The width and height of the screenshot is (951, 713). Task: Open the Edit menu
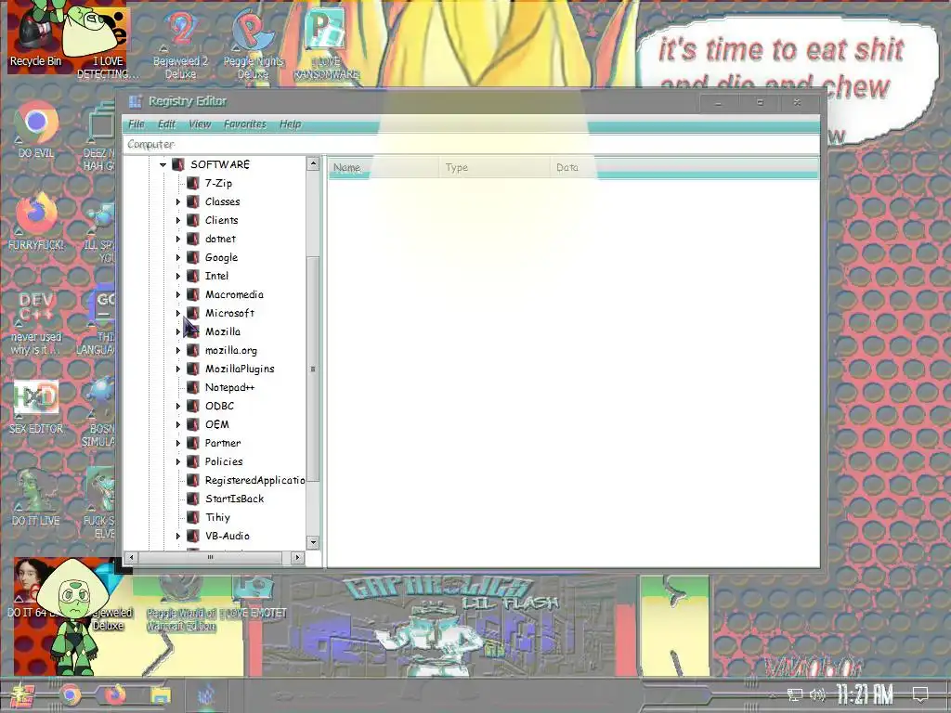pyautogui.click(x=167, y=124)
